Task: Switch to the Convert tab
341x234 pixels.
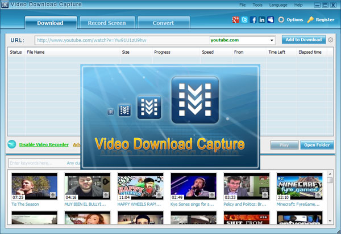Action: [x=164, y=23]
